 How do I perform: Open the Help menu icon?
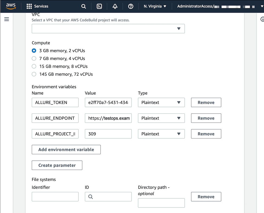pos(131,6)
